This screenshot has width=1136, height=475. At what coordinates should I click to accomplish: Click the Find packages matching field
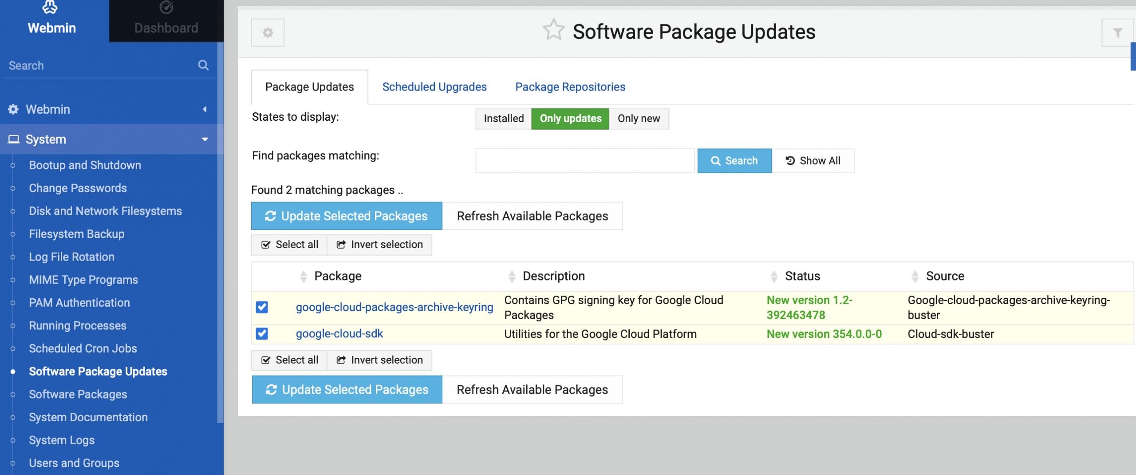pos(585,160)
